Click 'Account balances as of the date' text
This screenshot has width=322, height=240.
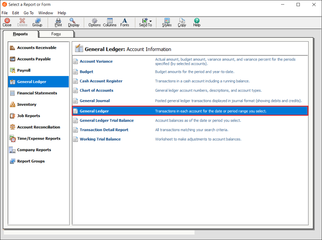pyautogui.click(x=198, y=121)
